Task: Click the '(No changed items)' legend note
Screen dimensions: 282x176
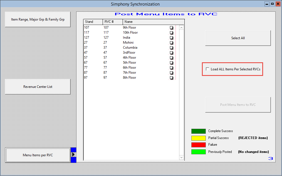Action: (253, 152)
